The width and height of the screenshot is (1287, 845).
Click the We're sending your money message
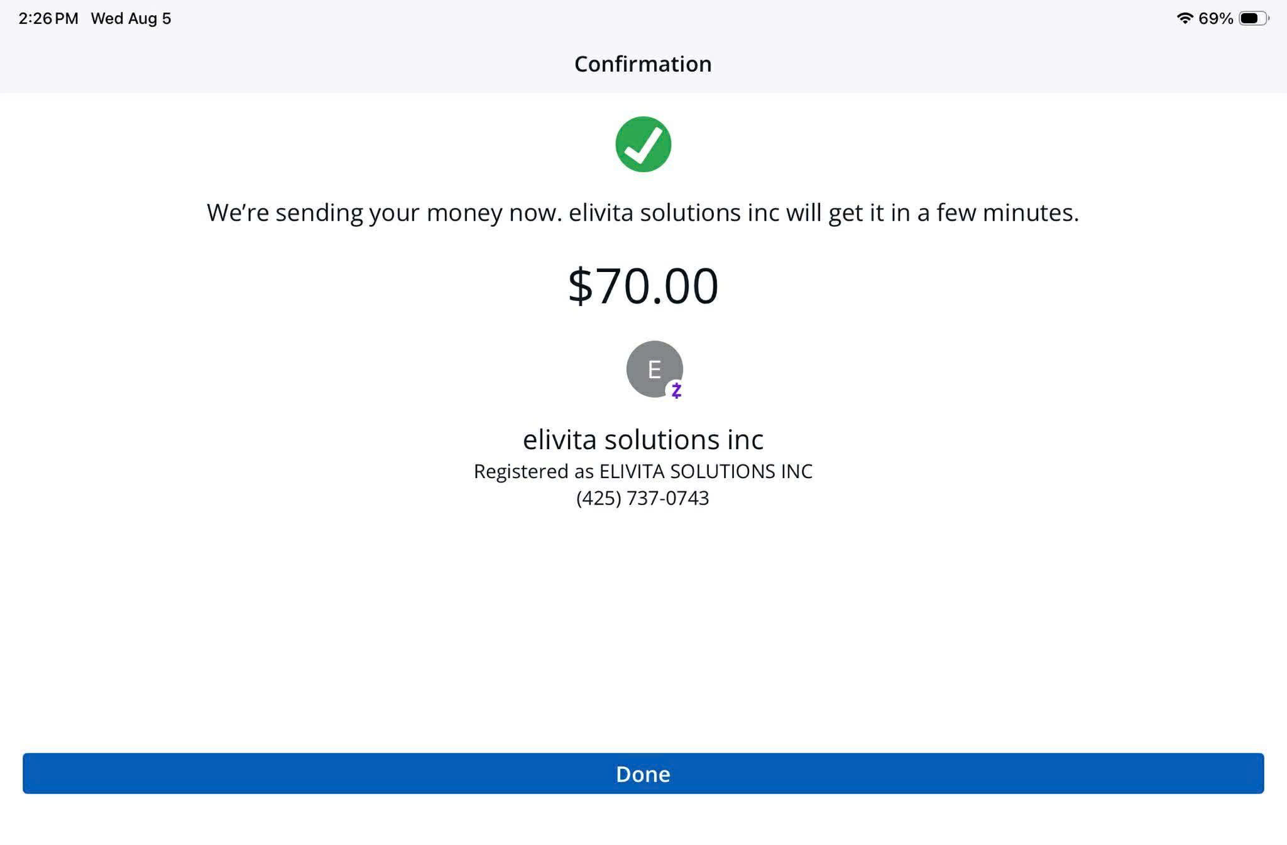coord(643,213)
